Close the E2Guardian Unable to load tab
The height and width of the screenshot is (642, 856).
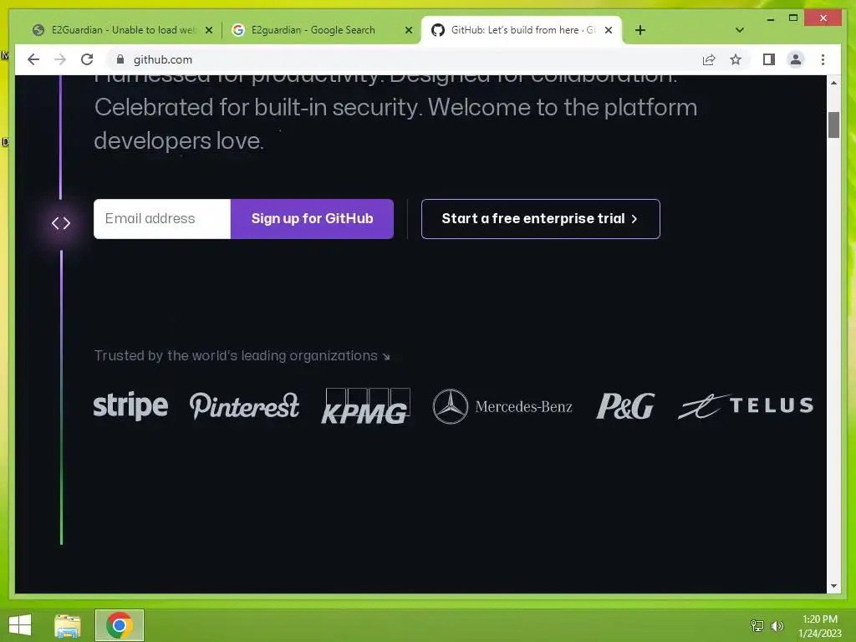(x=208, y=30)
